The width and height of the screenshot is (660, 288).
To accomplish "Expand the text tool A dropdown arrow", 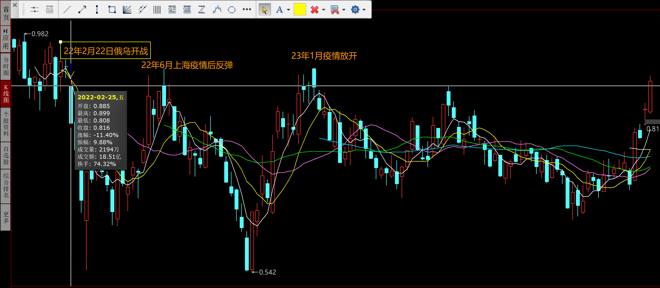I will 289,10.
